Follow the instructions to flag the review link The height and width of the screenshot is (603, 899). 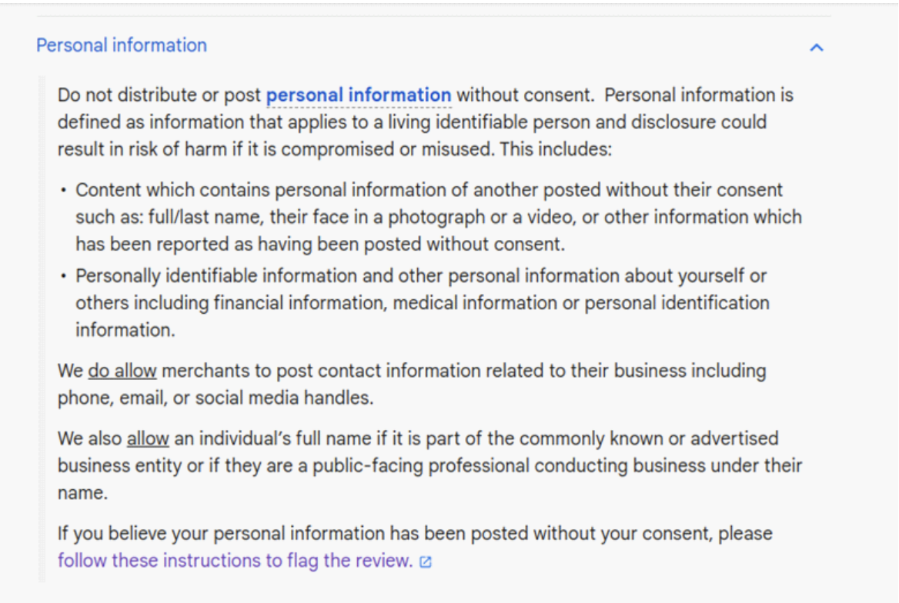(235, 560)
